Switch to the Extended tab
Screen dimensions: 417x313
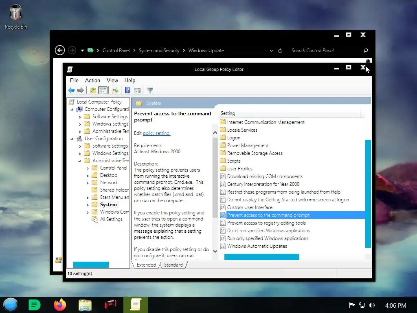pyautogui.click(x=146, y=265)
